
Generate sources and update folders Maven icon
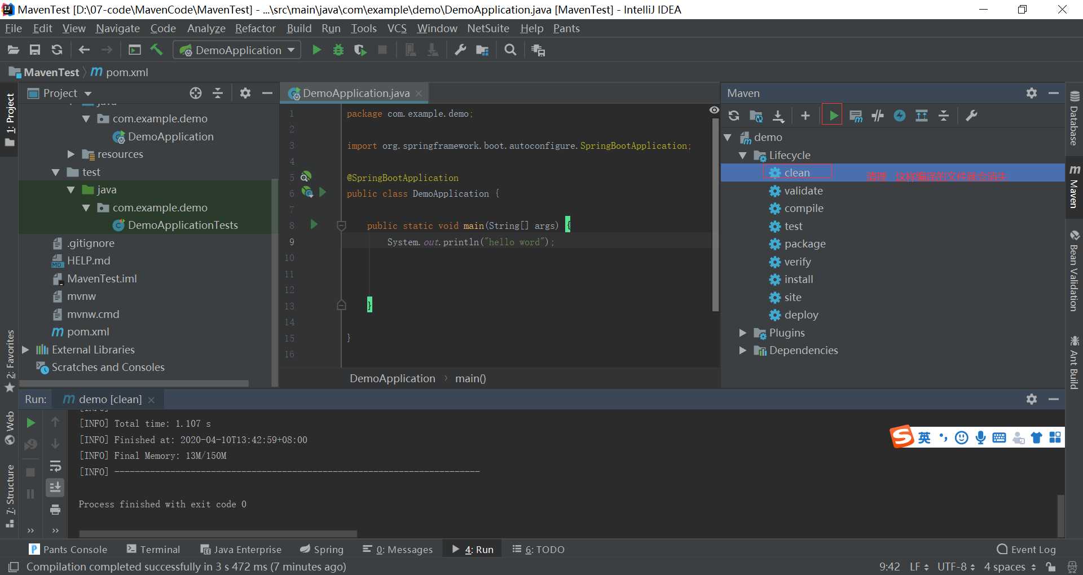pyautogui.click(x=756, y=116)
